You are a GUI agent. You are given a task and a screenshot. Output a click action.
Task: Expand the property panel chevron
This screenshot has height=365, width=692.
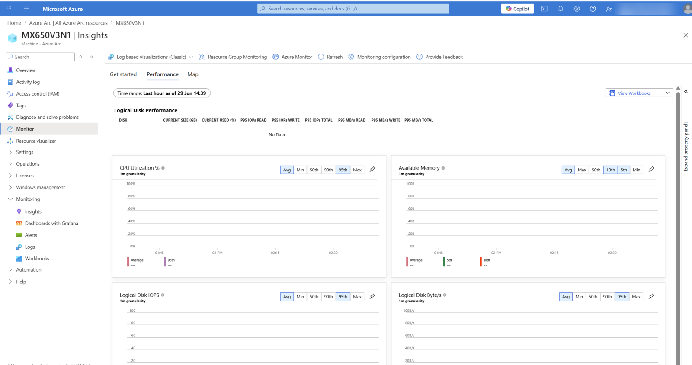pyautogui.click(x=686, y=92)
